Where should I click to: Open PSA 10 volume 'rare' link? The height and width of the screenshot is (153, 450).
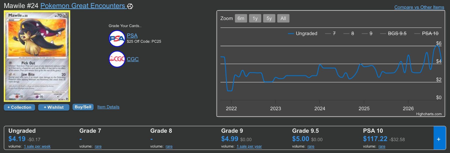tap(382, 146)
